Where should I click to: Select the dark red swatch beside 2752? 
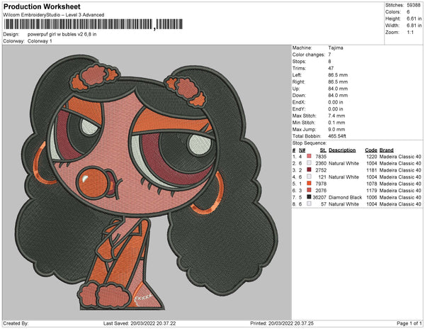click(309, 169)
